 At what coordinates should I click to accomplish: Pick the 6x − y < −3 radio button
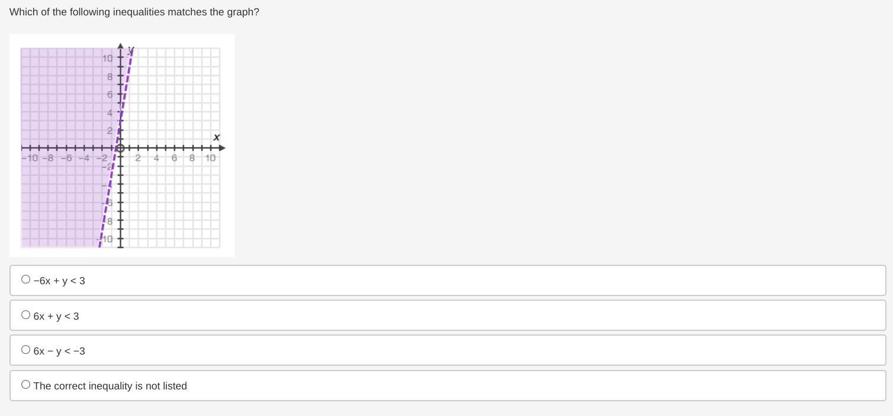(x=25, y=350)
